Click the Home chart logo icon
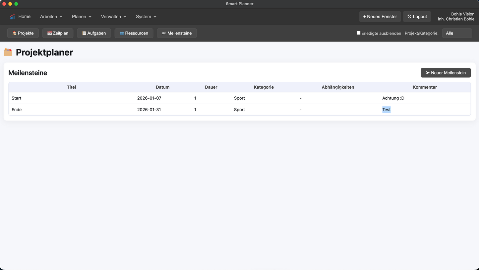The height and width of the screenshot is (270, 479). [x=12, y=17]
